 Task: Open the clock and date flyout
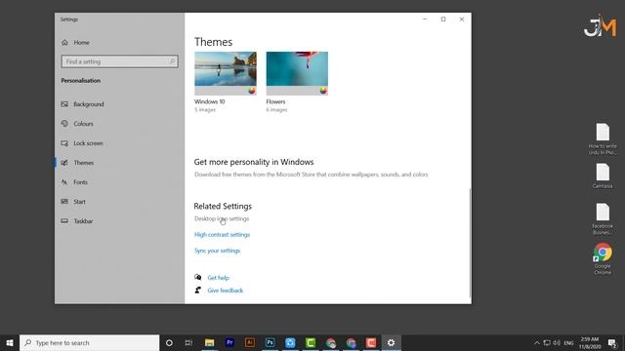tap(590, 343)
